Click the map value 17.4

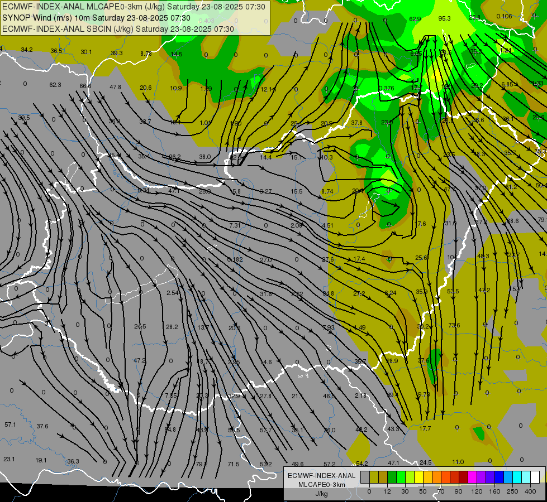pos(359,259)
